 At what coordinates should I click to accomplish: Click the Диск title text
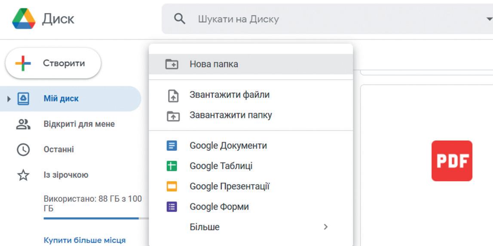(58, 19)
